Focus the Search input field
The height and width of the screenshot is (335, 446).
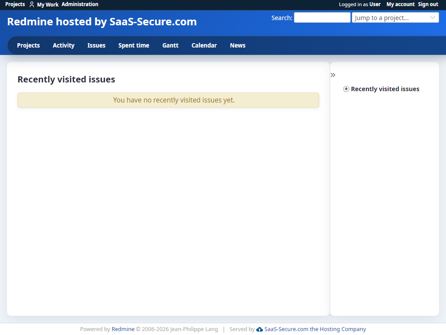[322, 17]
